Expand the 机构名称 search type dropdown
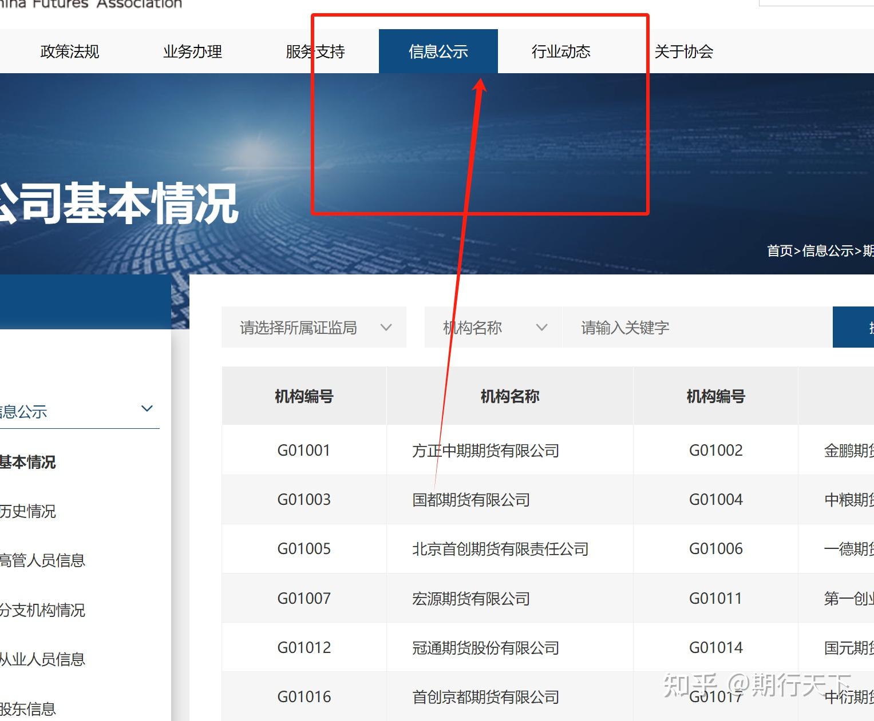874x721 pixels. [x=493, y=327]
